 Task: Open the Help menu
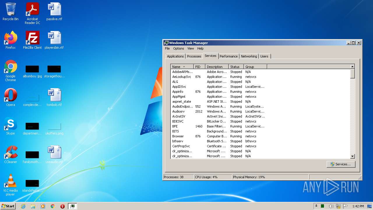click(x=200, y=48)
